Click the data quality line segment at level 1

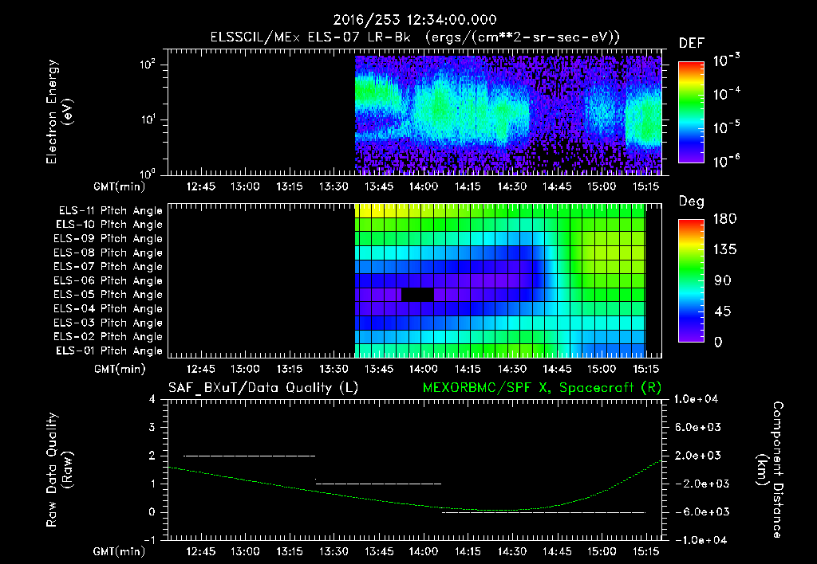(378, 484)
